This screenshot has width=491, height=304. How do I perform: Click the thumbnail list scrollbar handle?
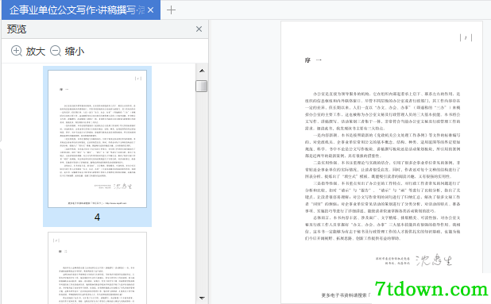click(201, 86)
